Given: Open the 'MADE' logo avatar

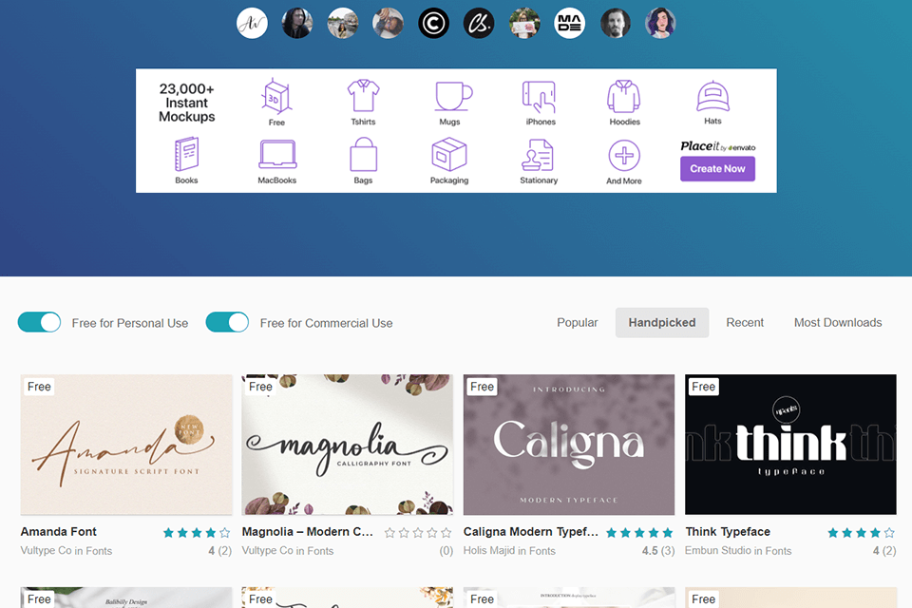Looking at the screenshot, I should pyautogui.click(x=569, y=23).
